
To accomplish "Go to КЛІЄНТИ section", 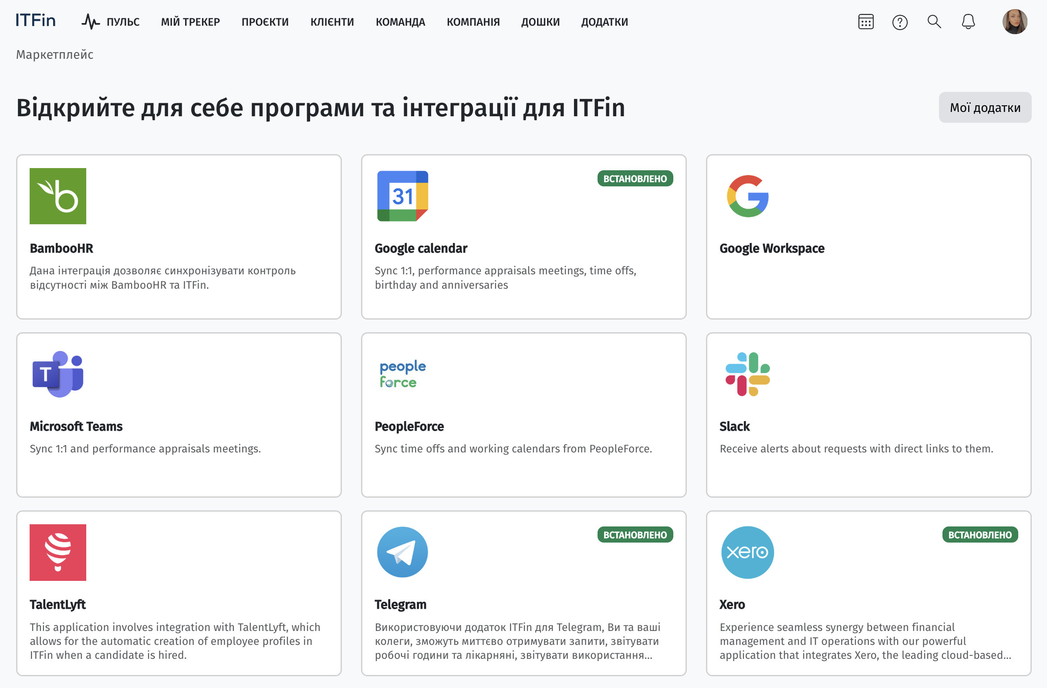I will tap(332, 22).
